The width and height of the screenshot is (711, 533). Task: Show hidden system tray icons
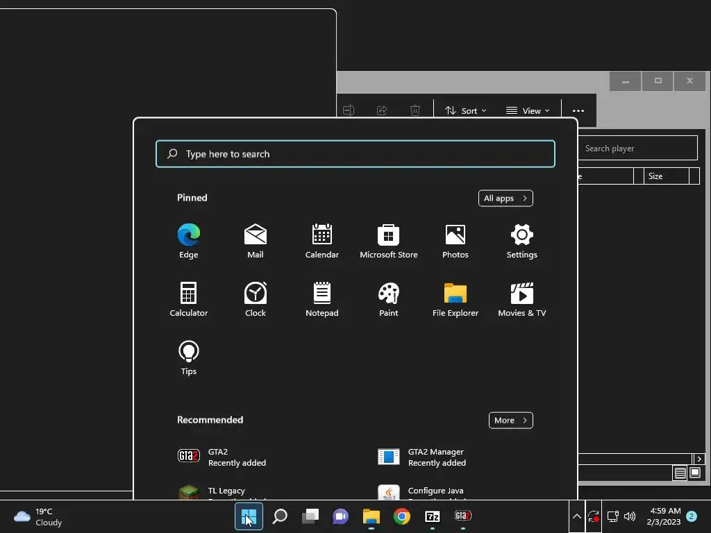point(577,516)
